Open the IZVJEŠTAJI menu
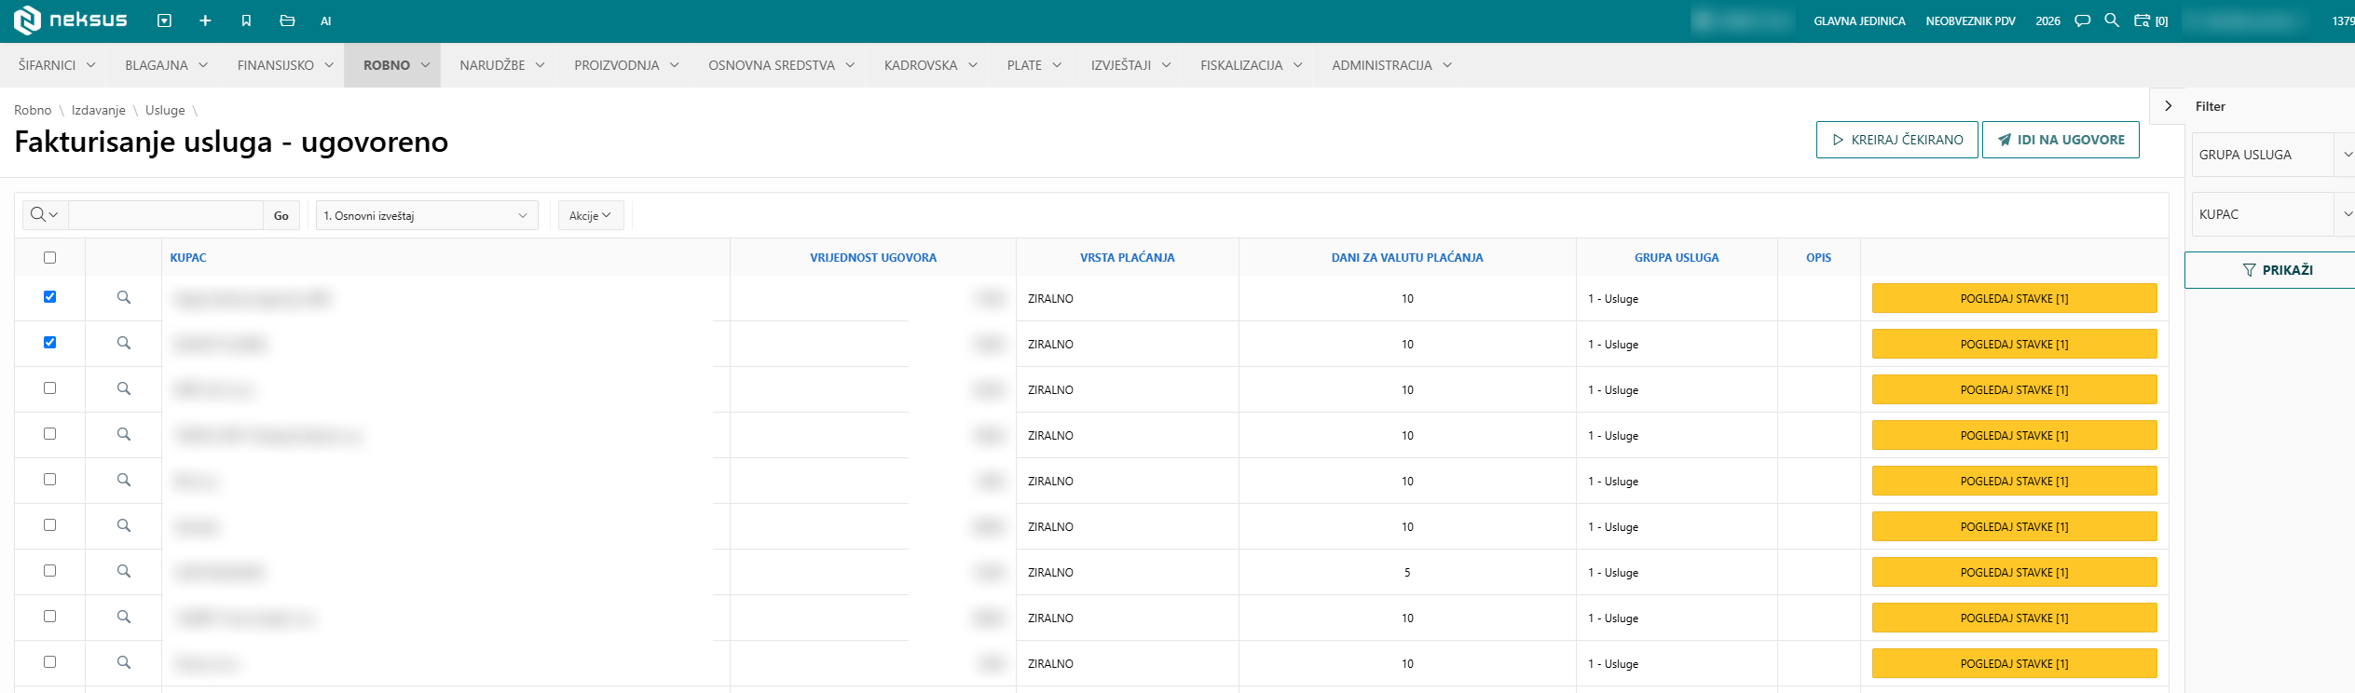Screen dimensions: 2355x693 tap(1130, 65)
